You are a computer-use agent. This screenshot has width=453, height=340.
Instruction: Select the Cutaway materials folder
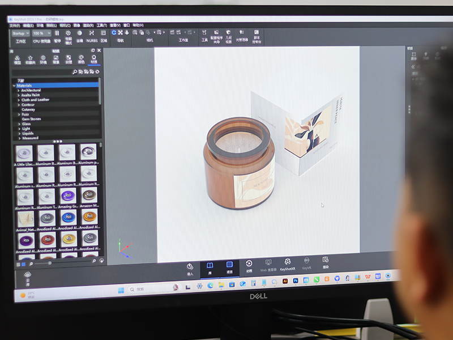28,109
